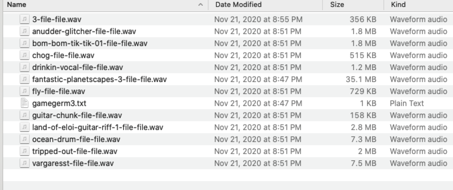Click the audio icon beside vargaresst-file-file.wav

[24, 163]
